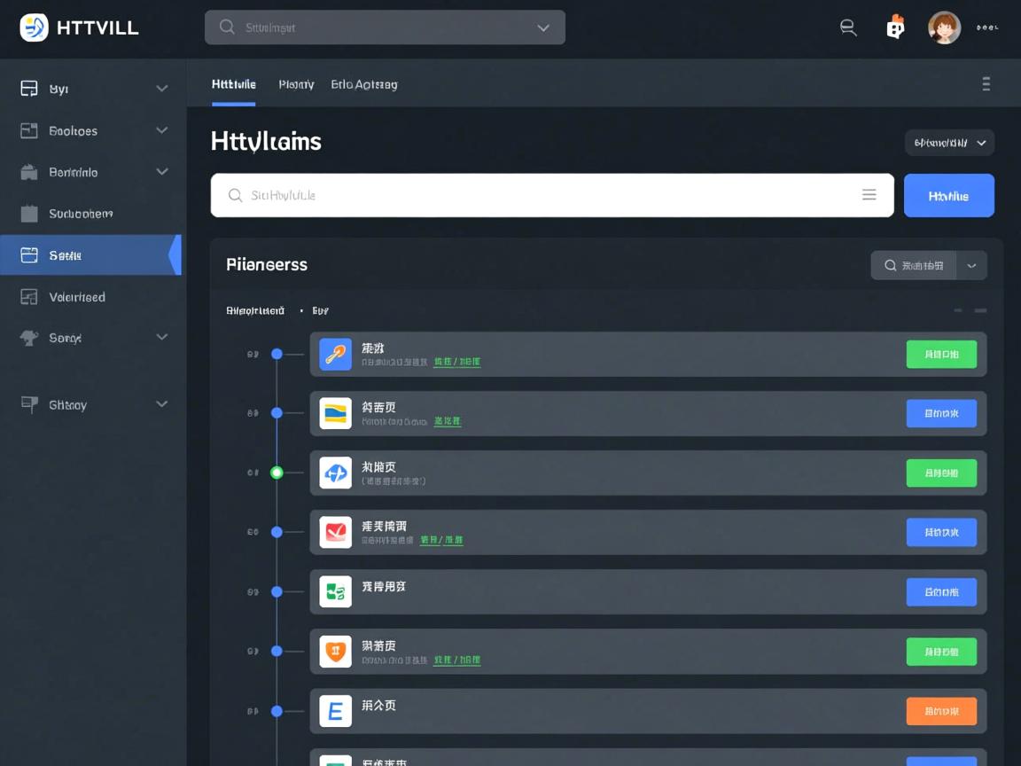Click the filter lines toggle inside the search bar
This screenshot has width=1021, height=766.
click(x=869, y=195)
